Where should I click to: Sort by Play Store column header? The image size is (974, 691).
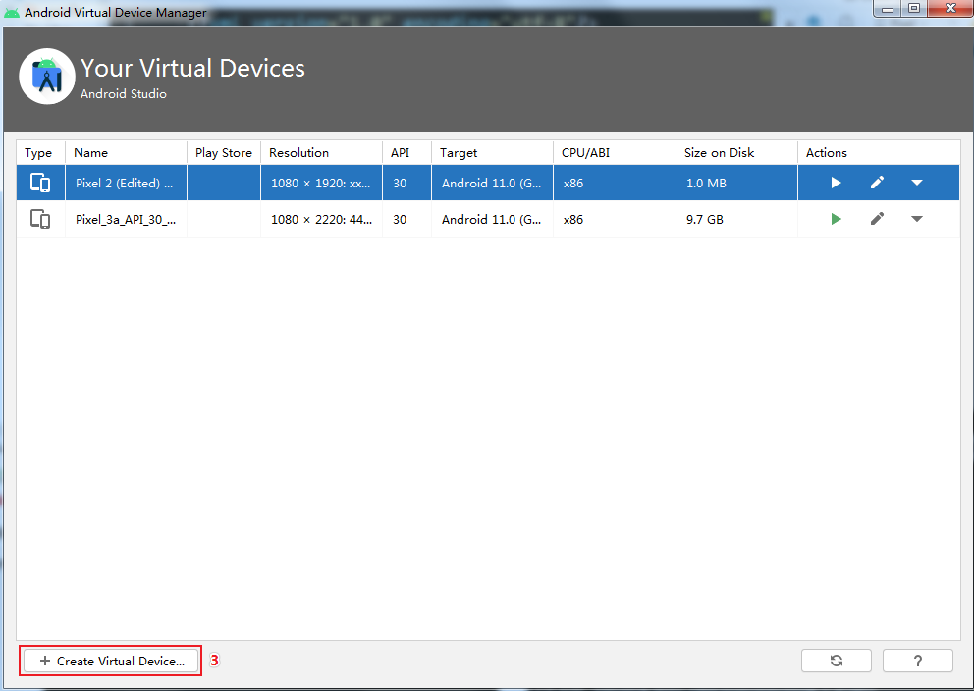pyautogui.click(x=224, y=153)
